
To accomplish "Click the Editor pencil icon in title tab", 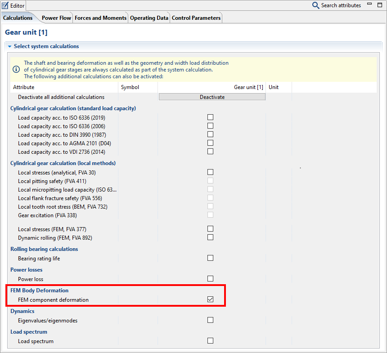I will pyautogui.click(x=5, y=5).
